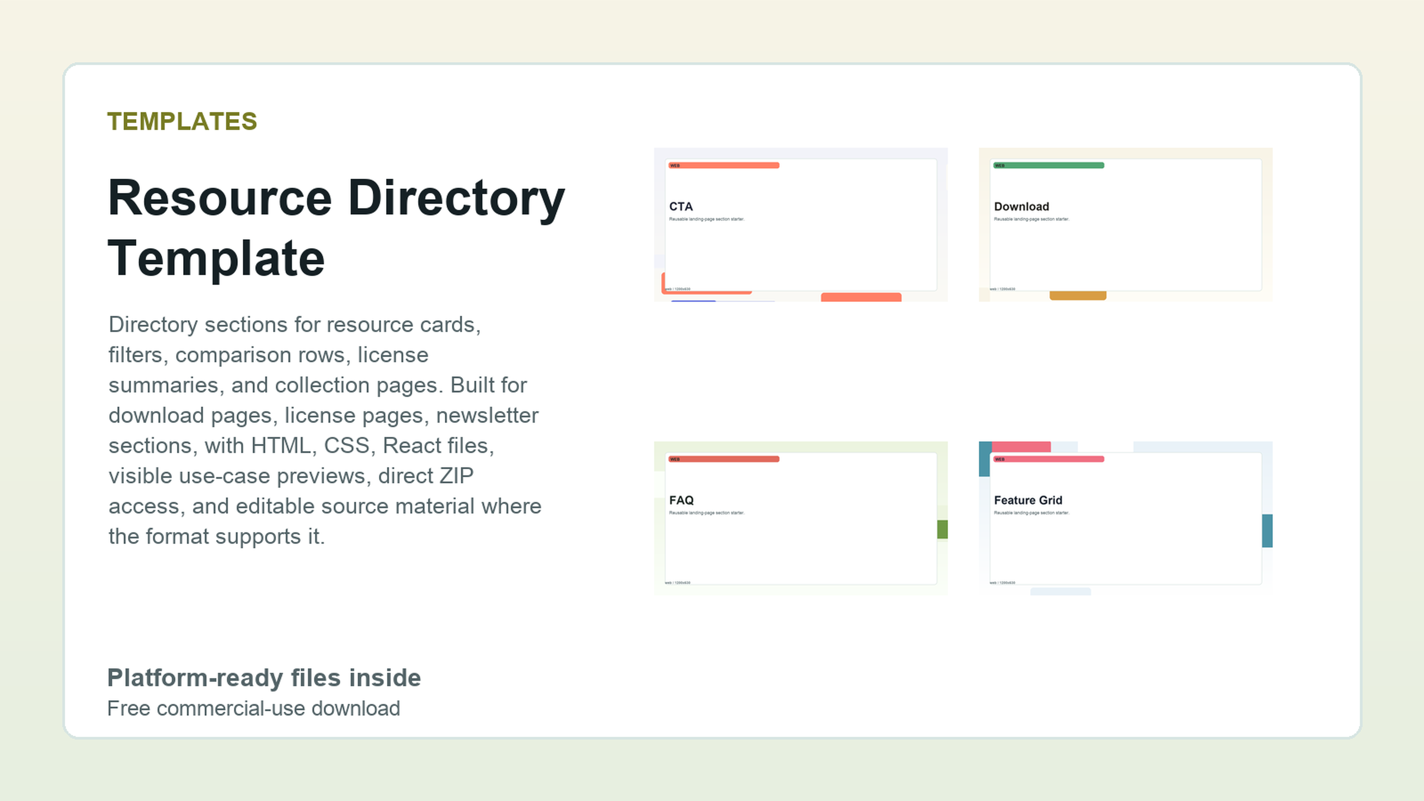This screenshot has height=801, width=1424.
Task: Click the 'Free commercial-use download' text
Action: tap(254, 709)
